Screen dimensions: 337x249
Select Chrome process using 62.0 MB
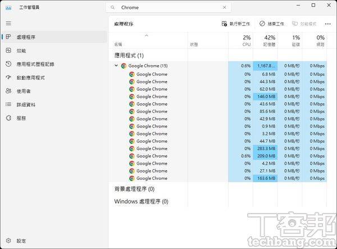(217, 89)
